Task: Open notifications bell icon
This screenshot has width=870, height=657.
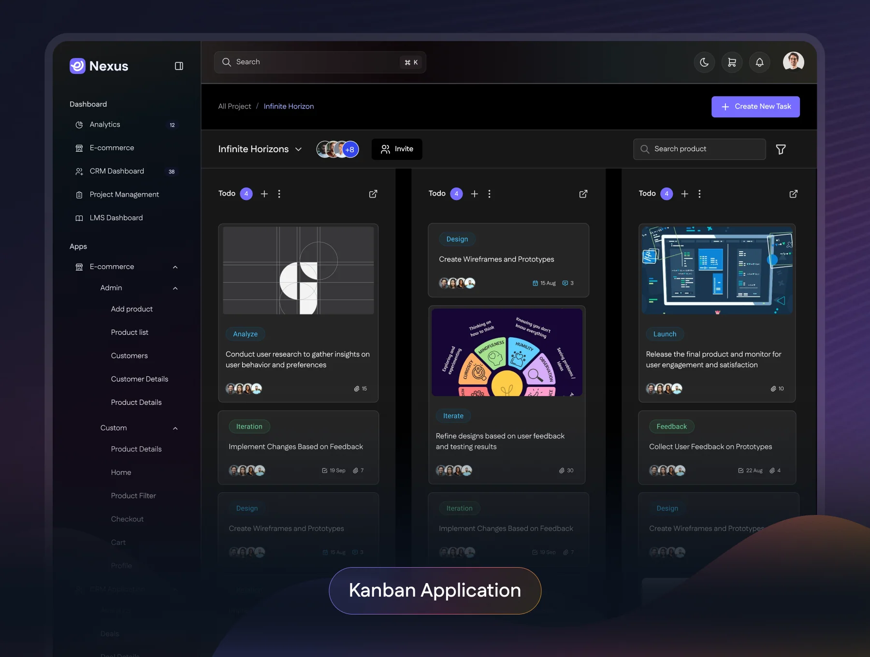Action: point(759,62)
